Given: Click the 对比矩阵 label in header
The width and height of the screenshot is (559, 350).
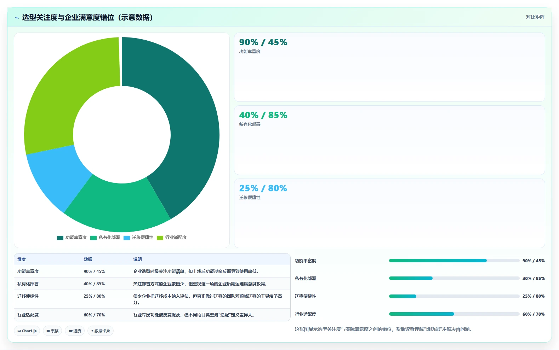Looking at the screenshot, I should 535,17.
